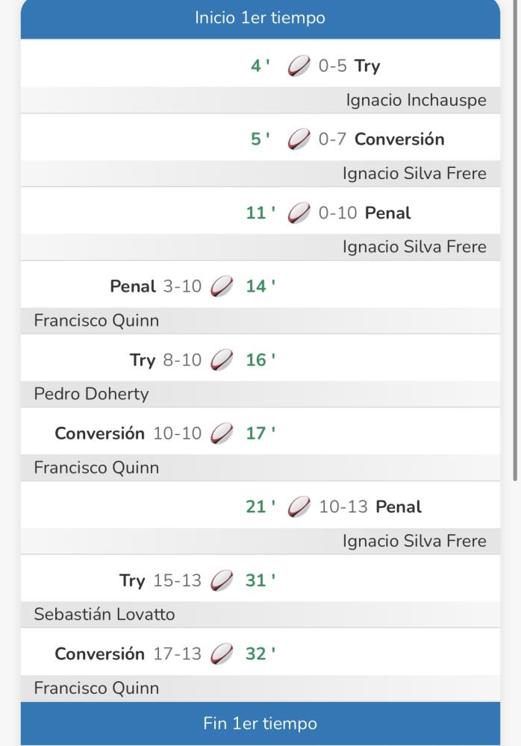Click the 21' minute marker
521x746 pixels.
pos(260,507)
